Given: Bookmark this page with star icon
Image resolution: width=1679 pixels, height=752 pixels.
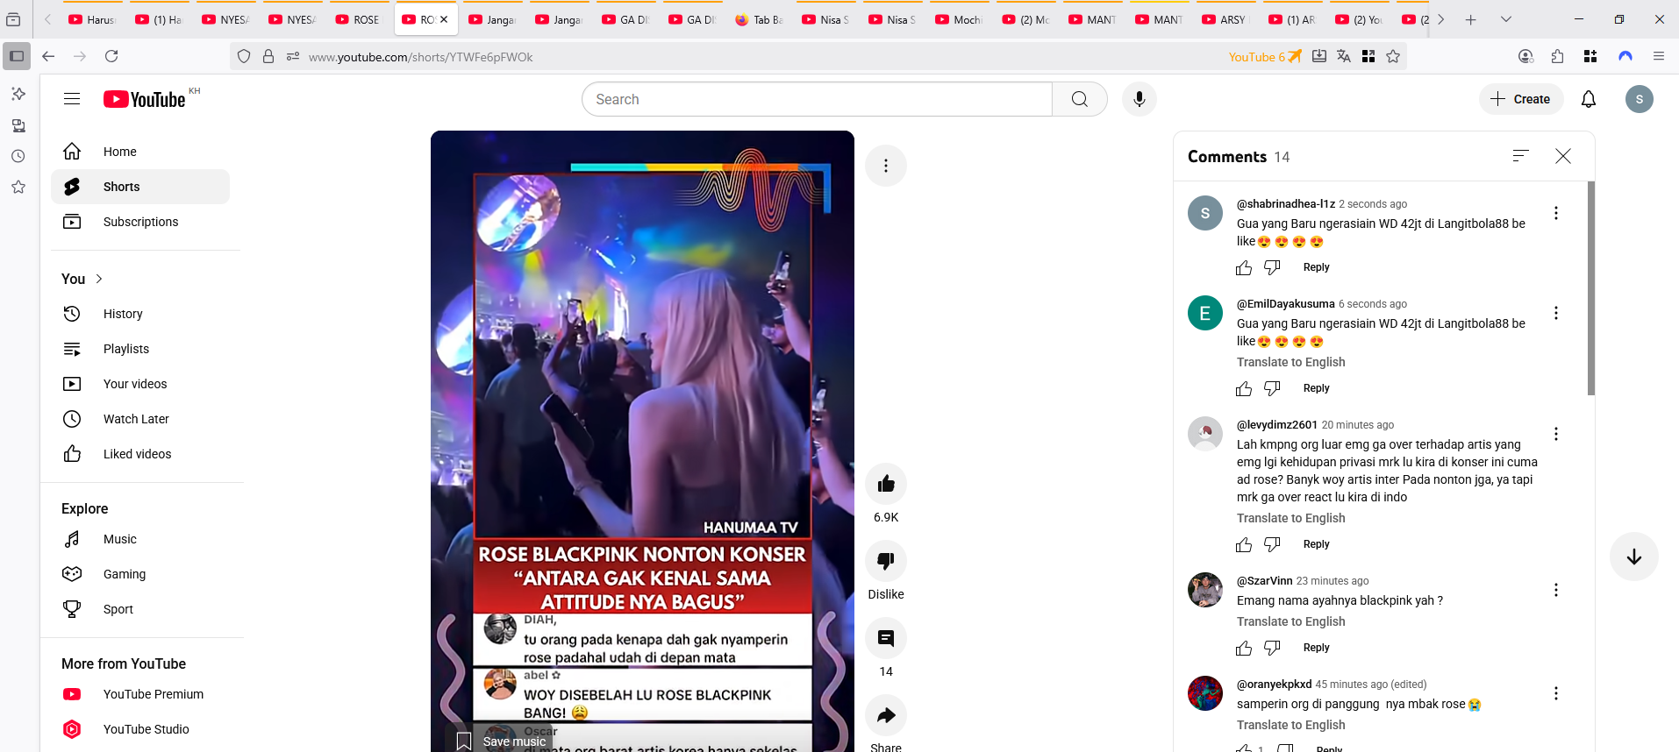Looking at the screenshot, I should pyautogui.click(x=1393, y=56).
